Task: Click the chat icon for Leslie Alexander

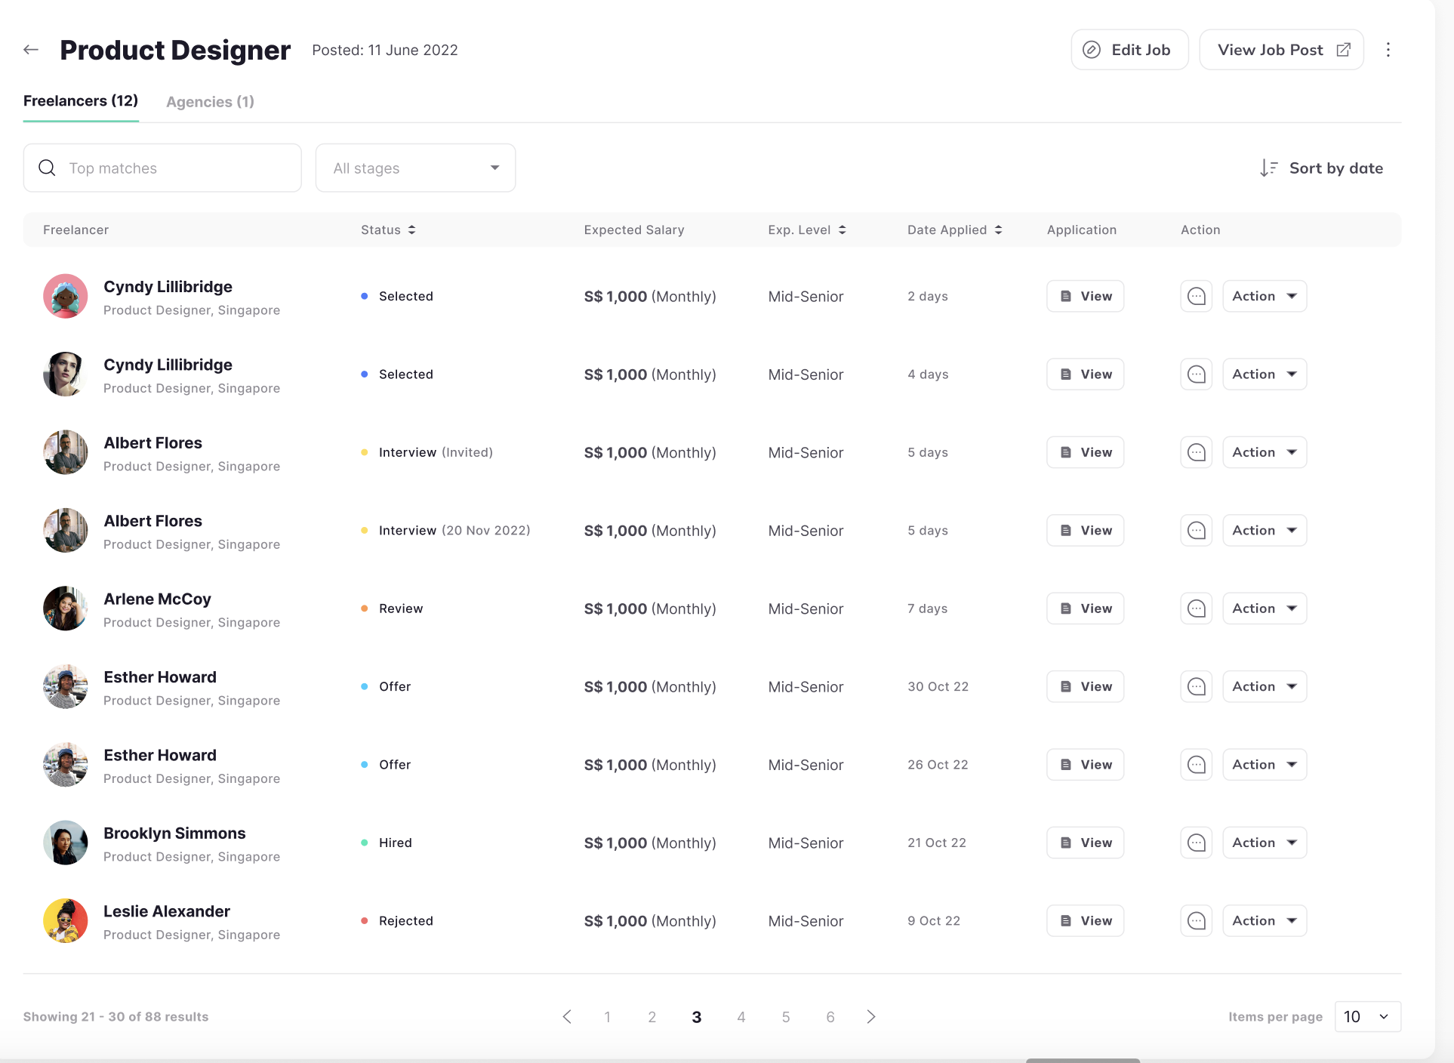Action: [x=1196, y=921]
